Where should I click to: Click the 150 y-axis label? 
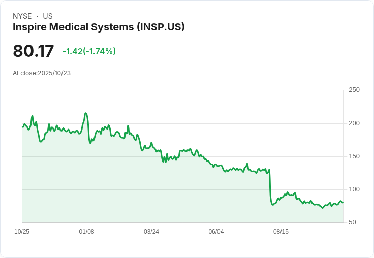click(354, 156)
